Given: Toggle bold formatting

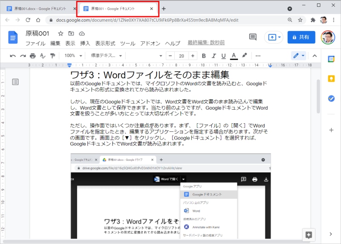Looking at the screenshot, I should (x=204, y=56).
